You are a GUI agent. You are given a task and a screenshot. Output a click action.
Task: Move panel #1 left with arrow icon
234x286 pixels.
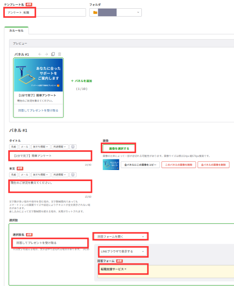pyautogui.click(x=40, y=54)
